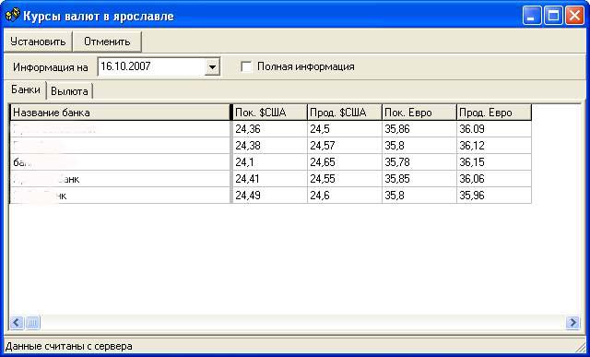
Task: Switch to the Вылюта tab
Action: 70,91
